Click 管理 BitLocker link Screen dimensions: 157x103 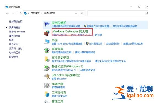click(59, 79)
